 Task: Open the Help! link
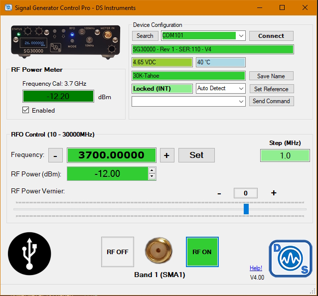tap(256, 268)
